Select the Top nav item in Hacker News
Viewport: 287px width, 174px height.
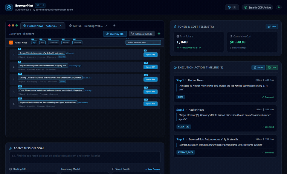(34, 43)
